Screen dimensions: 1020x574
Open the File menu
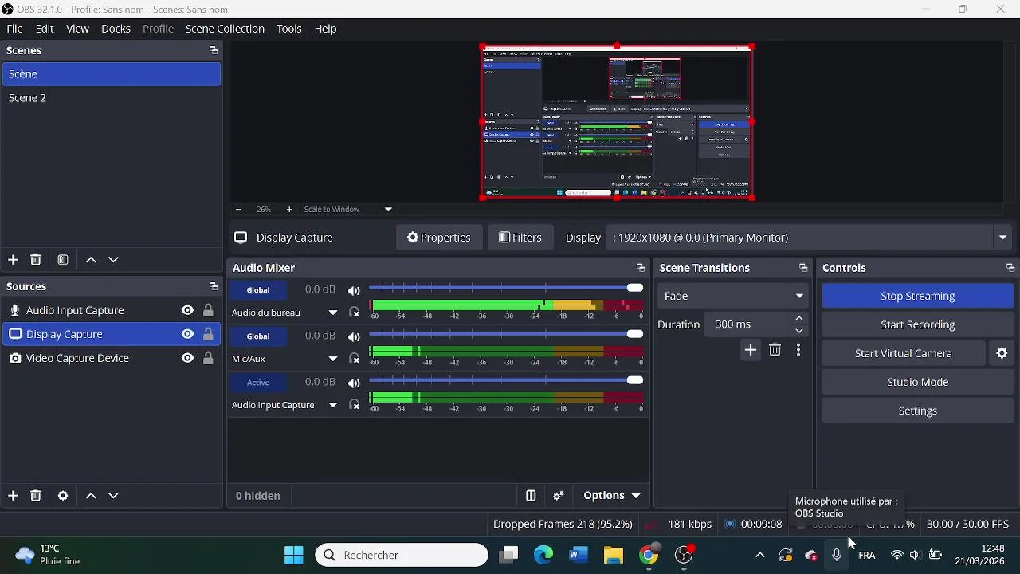tap(14, 29)
